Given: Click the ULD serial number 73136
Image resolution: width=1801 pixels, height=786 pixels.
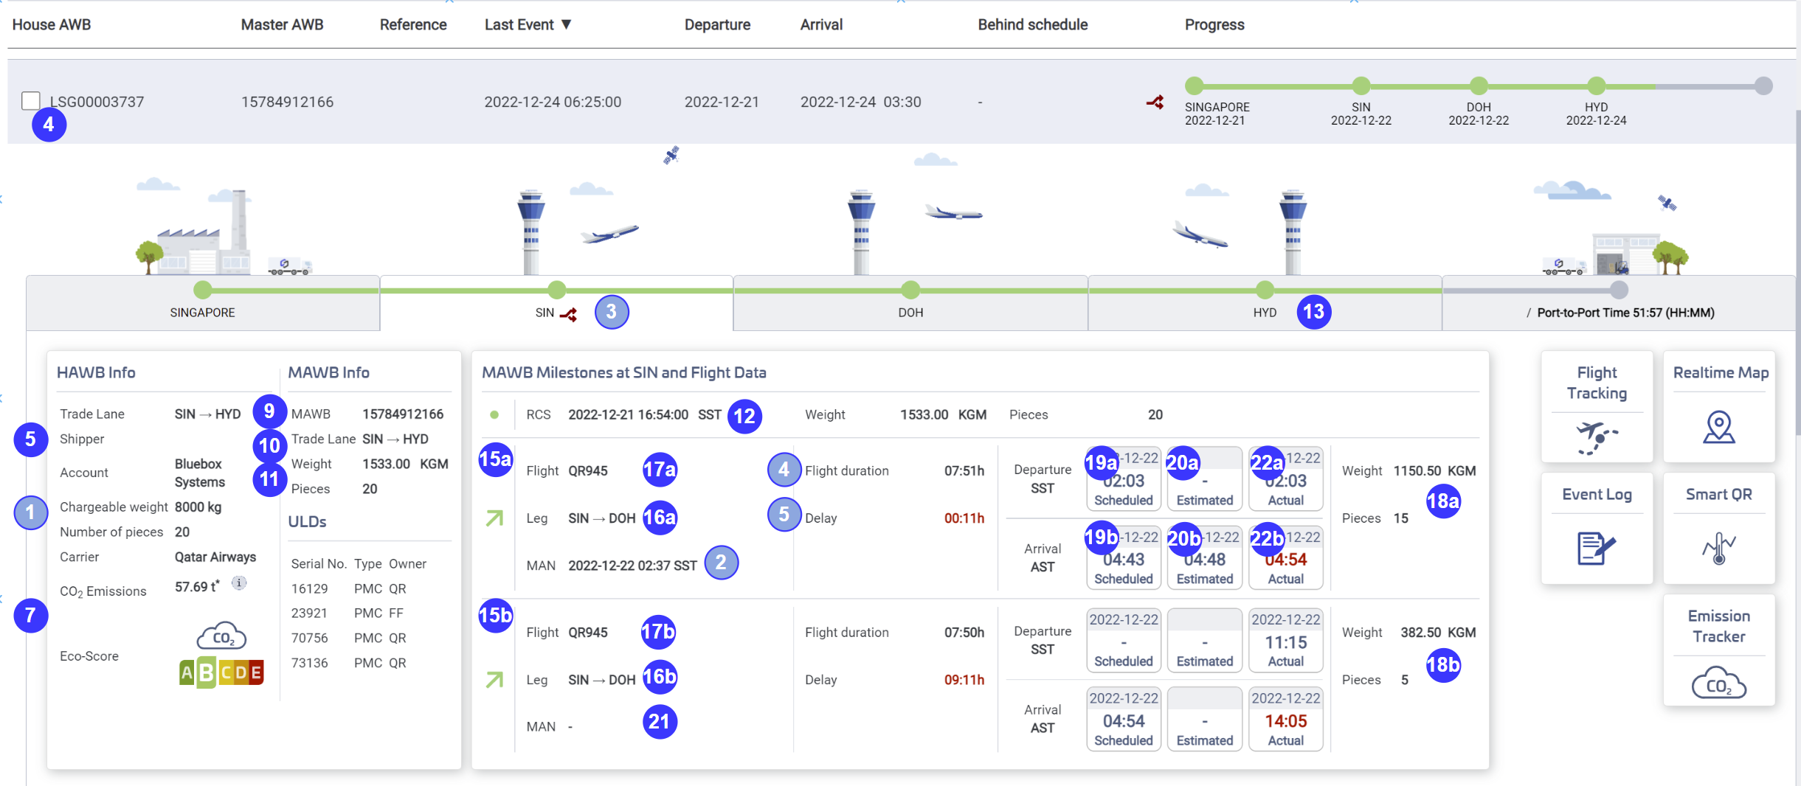Looking at the screenshot, I should pos(309,663).
